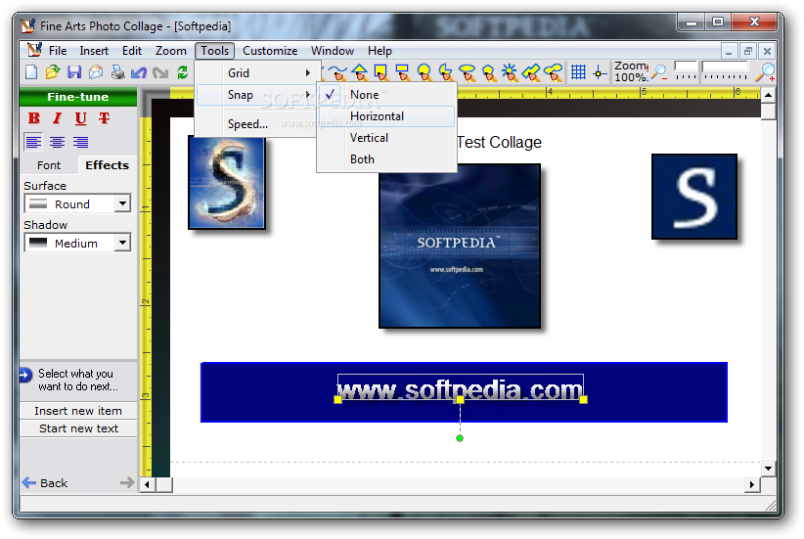The width and height of the screenshot is (804, 539).
Task: Redo action gray arrow icon
Action: [x=160, y=72]
